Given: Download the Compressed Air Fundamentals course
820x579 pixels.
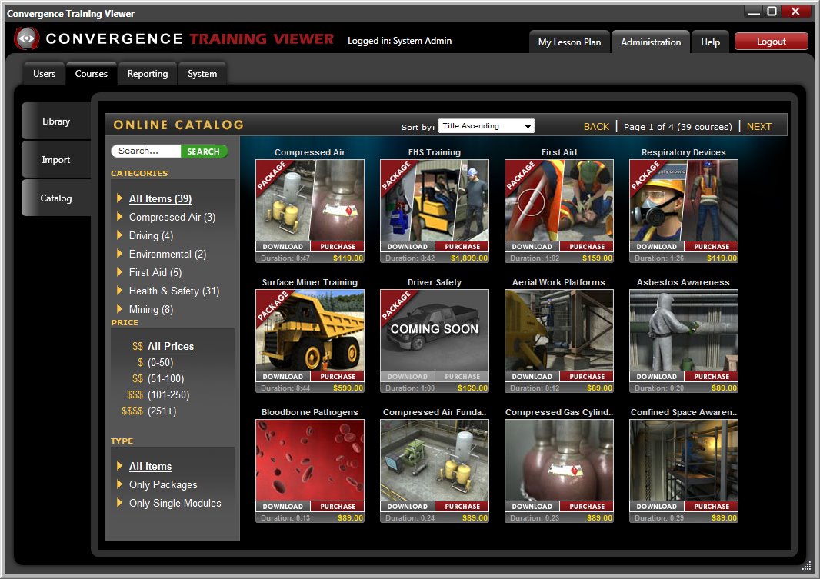Looking at the screenshot, I should click(x=407, y=507).
